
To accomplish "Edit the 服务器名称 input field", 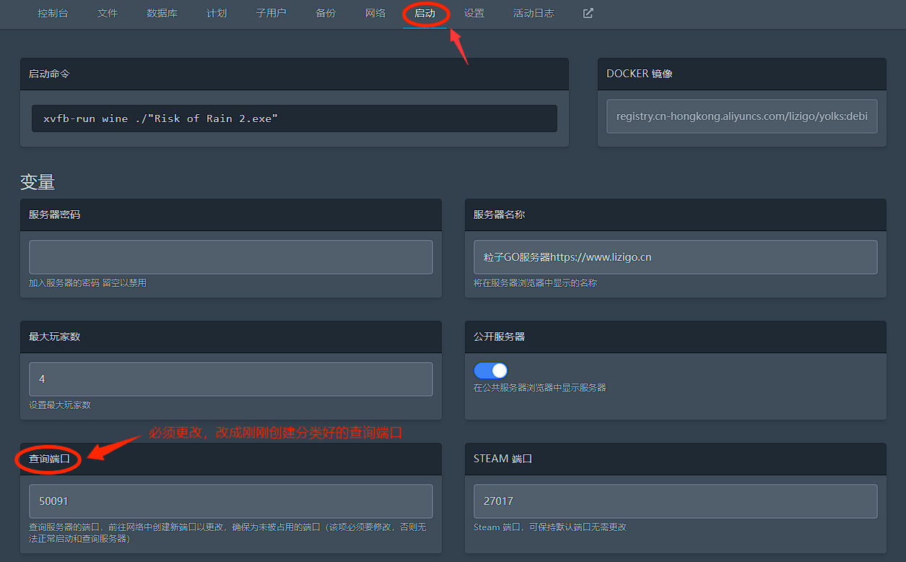I will [676, 257].
